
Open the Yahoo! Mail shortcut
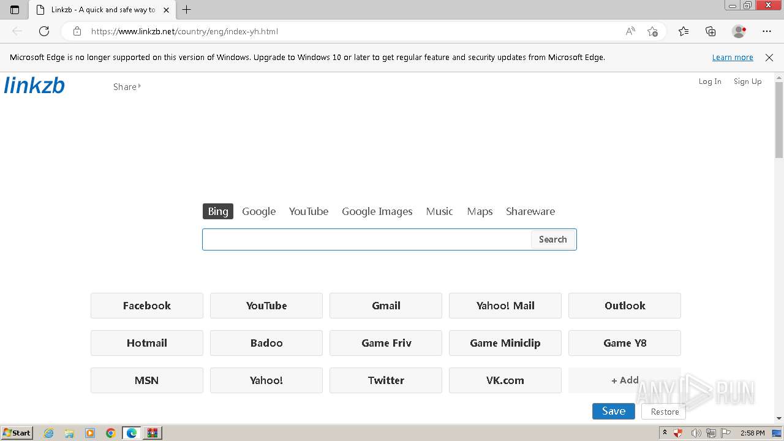[x=505, y=306]
